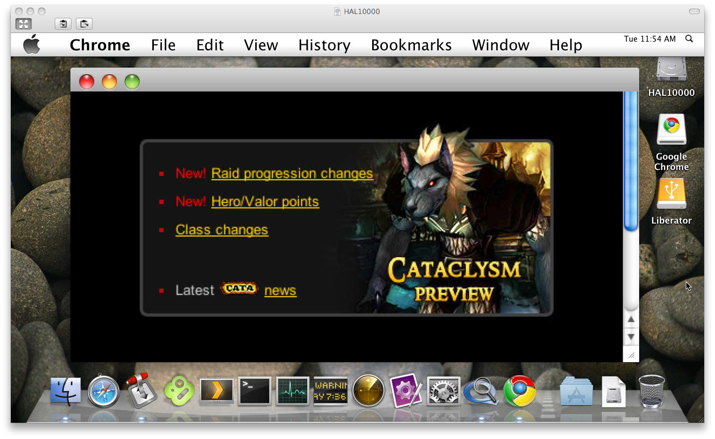Click the get clipboard contents toolbar button
Viewport: 715px width, 439px height.
click(x=63, y=24)
